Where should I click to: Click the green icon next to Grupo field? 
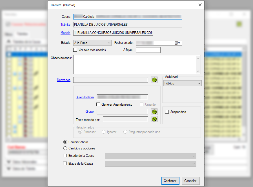[154, 112]
